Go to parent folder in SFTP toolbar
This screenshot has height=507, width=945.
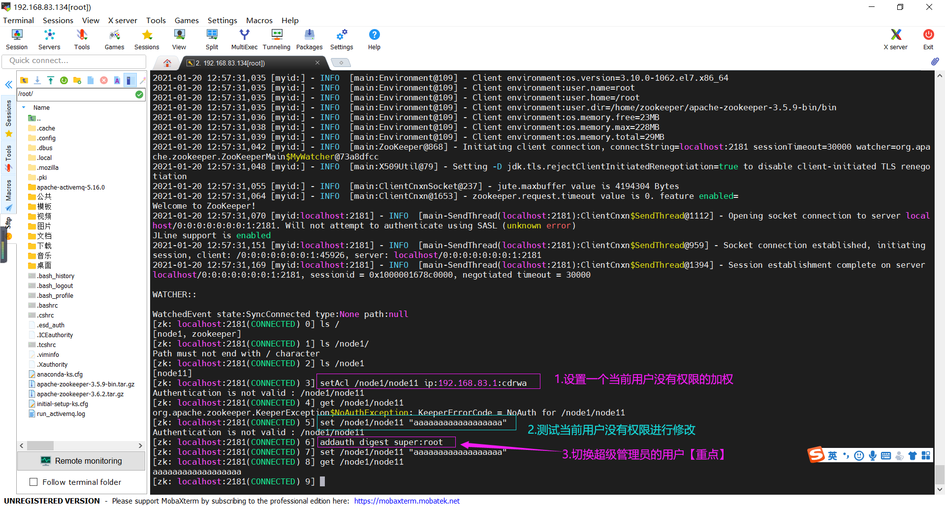(24, 80)
